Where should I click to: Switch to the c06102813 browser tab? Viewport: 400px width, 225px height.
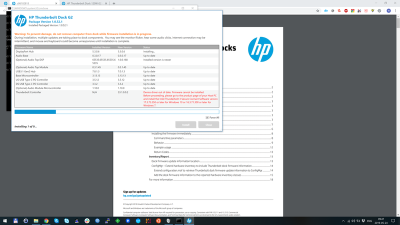[x=34, y=3]
